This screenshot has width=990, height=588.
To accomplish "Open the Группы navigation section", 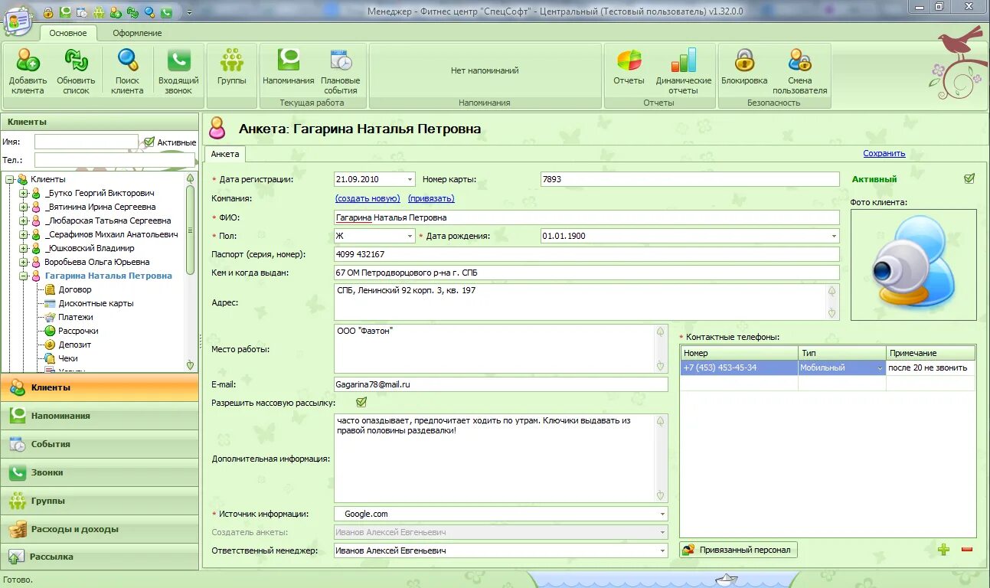I will (100, 501).
